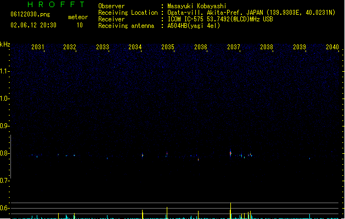This screenshot has width=345, height=219.
Task: Click the 0.7 kHz axis label
Action: (4, 181)
